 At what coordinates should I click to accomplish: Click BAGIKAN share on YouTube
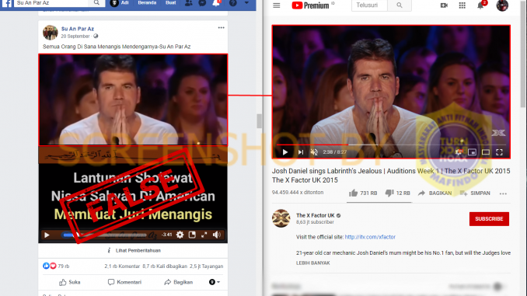(435, 193)
